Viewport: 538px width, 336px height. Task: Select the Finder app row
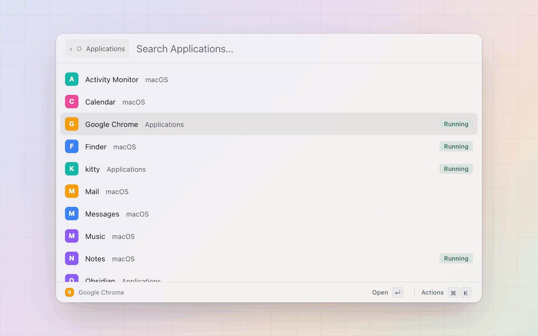click(x=269, y=146)
